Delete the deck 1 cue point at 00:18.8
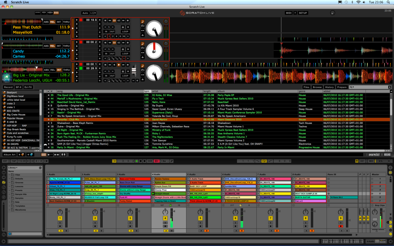 100,20
